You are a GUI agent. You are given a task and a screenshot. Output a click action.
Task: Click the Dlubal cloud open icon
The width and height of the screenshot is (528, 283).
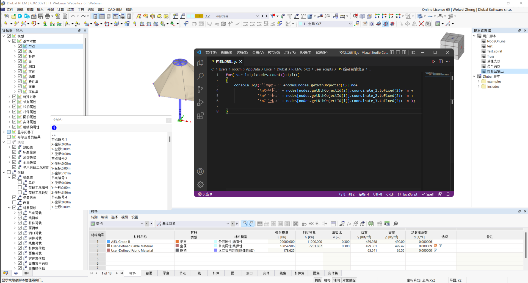27,16
